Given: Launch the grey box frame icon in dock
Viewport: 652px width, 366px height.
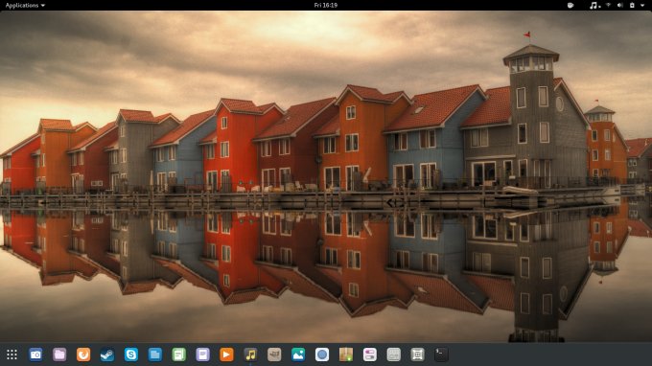Looking at the screenshot, I should pyautogui.click(x=417, y=355).
